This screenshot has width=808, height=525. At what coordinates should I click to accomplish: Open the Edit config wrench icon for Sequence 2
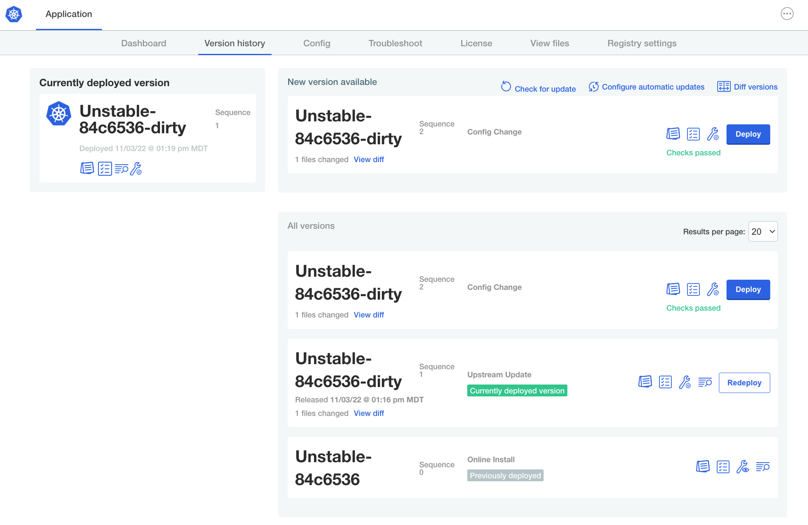tap(713, 134)
